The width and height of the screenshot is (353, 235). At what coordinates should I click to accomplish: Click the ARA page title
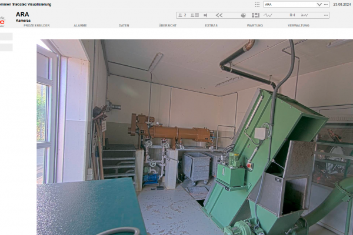(22, 14)
